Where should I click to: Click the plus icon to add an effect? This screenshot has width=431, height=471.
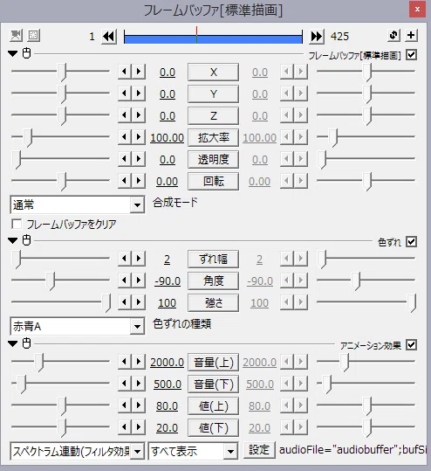(411, 36)
